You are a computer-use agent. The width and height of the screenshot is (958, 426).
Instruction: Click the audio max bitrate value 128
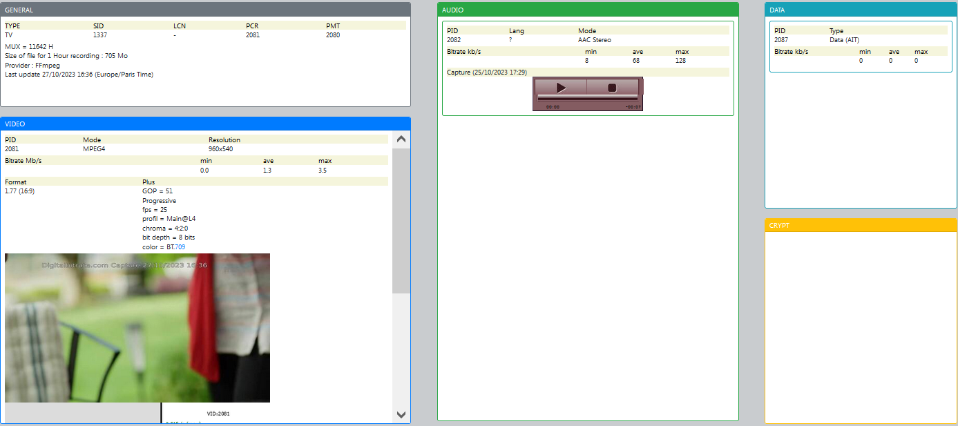681,61
